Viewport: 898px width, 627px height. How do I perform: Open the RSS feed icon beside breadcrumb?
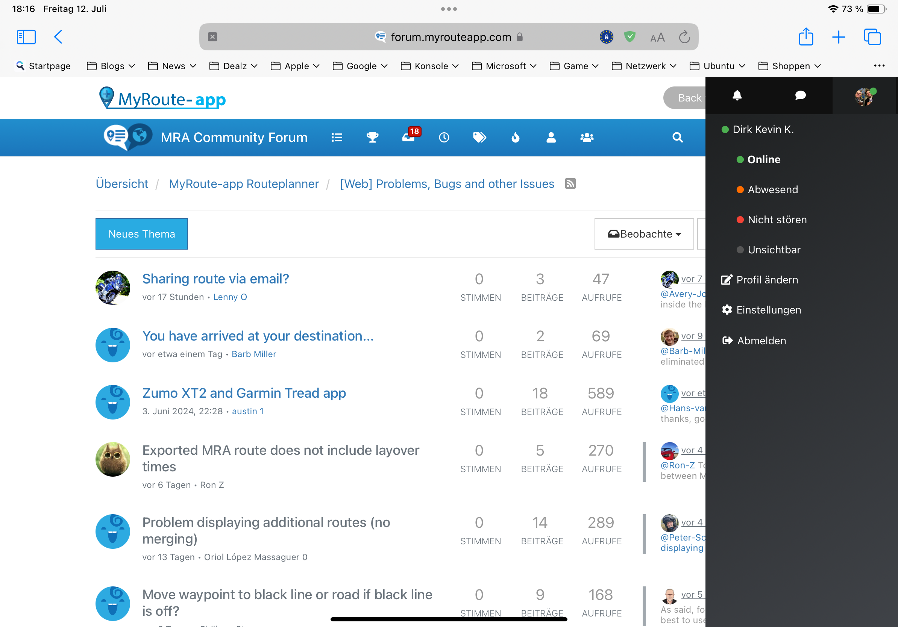pyautogui.click(x=570, y=183)
